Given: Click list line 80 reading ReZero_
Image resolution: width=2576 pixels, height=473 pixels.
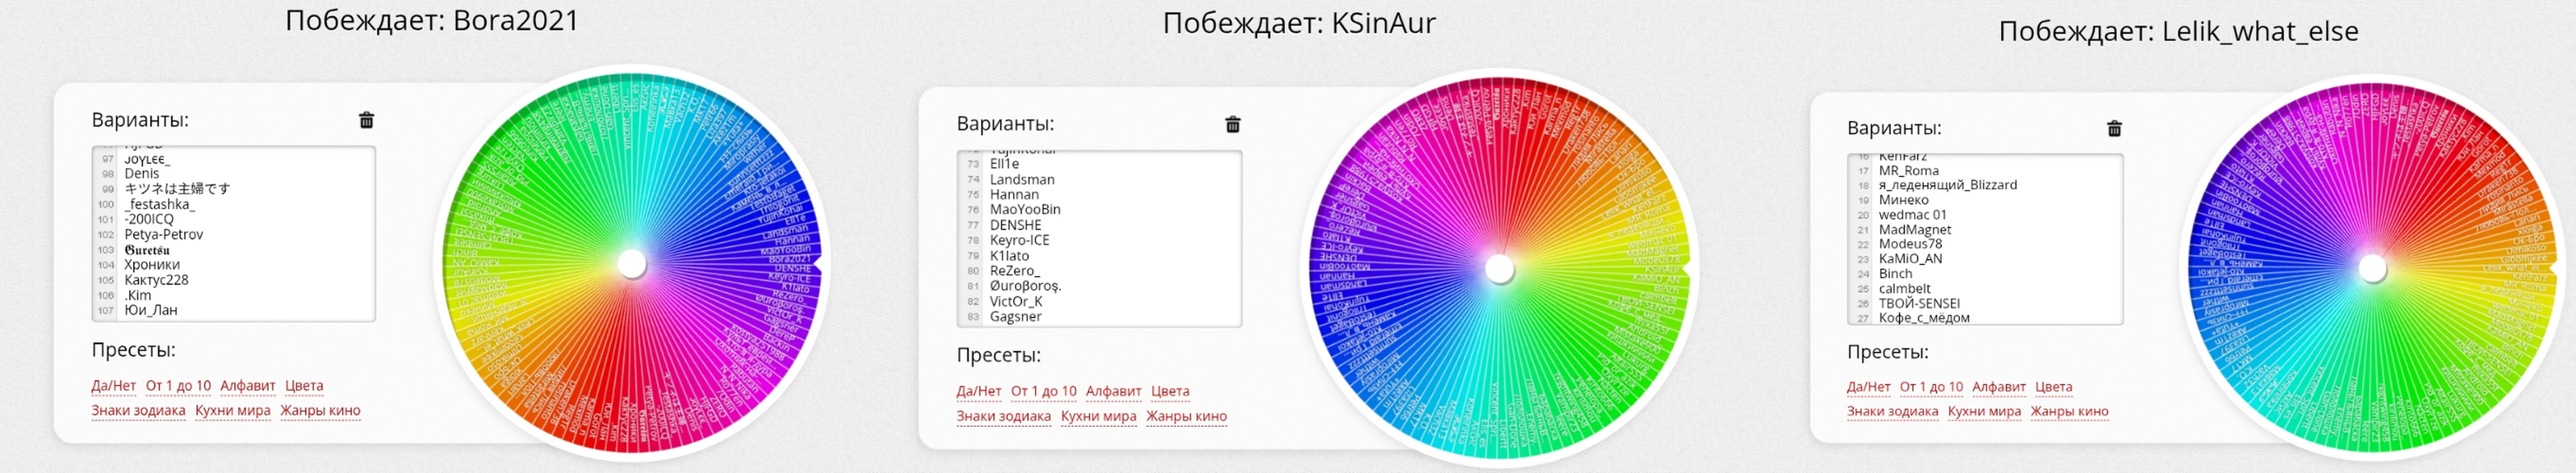Looking at the screenshot, I should pyautogui.click(x=1015, y=271).
